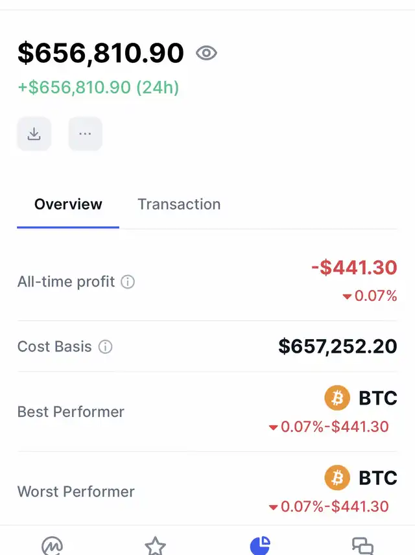This screenshot has width=415, height=555.
Task: Tap the total balance $656,810.90
Action: [x=101, y=53]
